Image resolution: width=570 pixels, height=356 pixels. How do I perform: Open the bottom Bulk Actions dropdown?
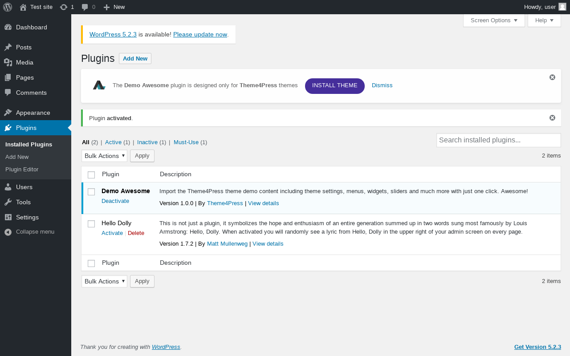[x=104, y=281]
